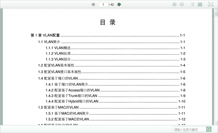Screen dimensions: 218x133
Task: Click scrollbar up arrow
Action: (216, 11)
